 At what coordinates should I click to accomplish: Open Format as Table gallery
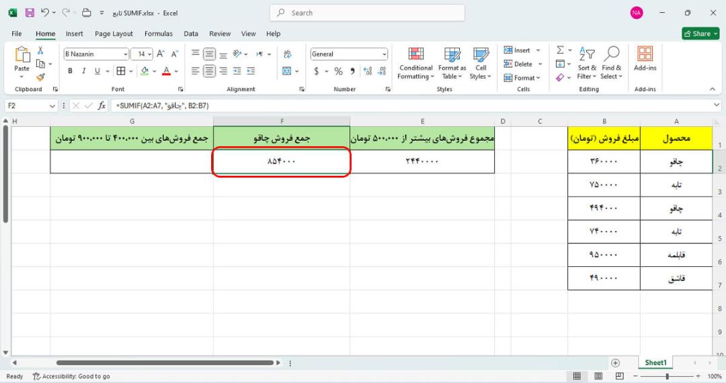[452, 63]
